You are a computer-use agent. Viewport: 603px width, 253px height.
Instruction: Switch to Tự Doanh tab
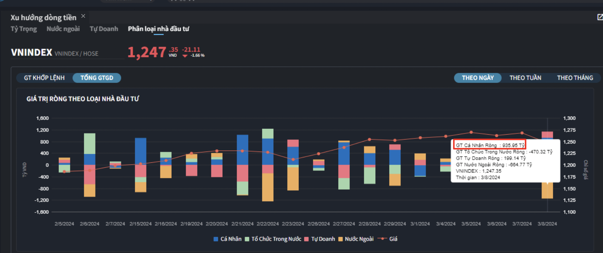(104, 29)
